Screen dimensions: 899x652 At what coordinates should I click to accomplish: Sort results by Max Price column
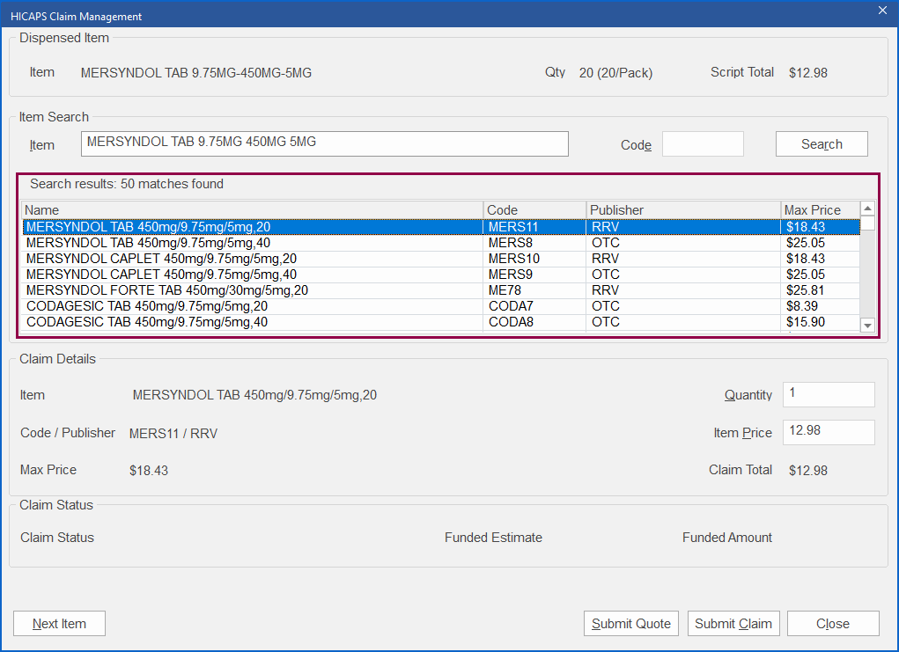(819, 209)
